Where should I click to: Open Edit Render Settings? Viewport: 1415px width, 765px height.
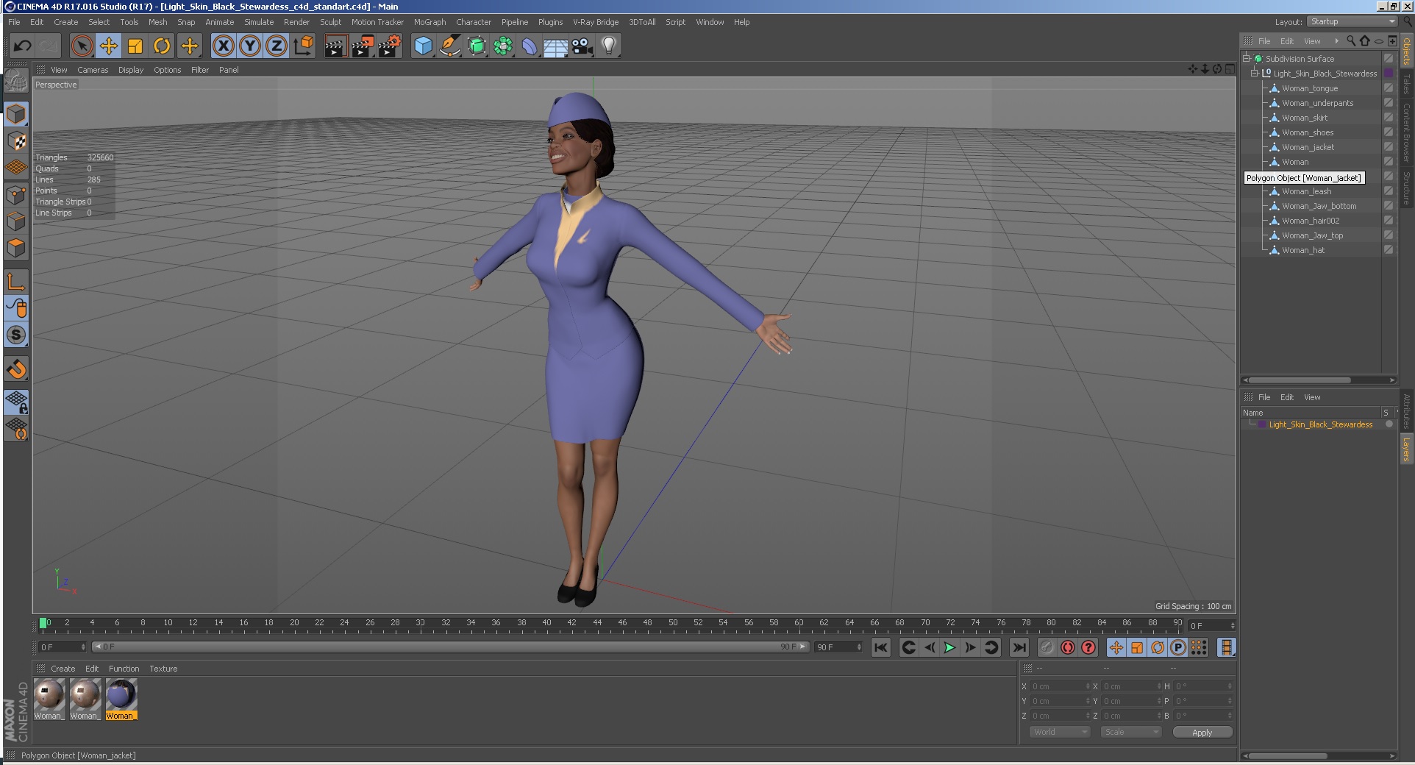(x=390, y=46)
